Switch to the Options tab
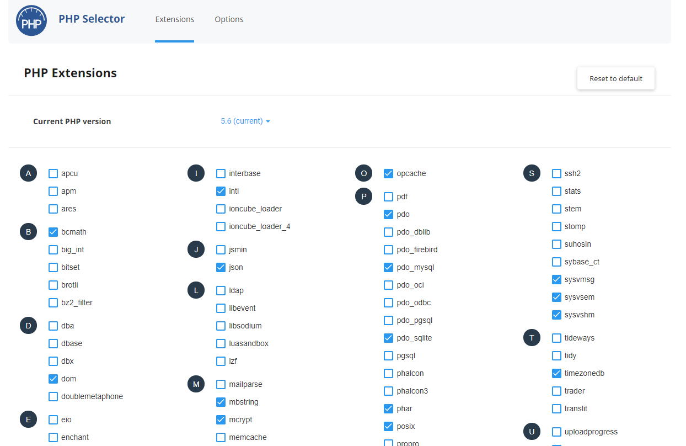 (229, 19)
